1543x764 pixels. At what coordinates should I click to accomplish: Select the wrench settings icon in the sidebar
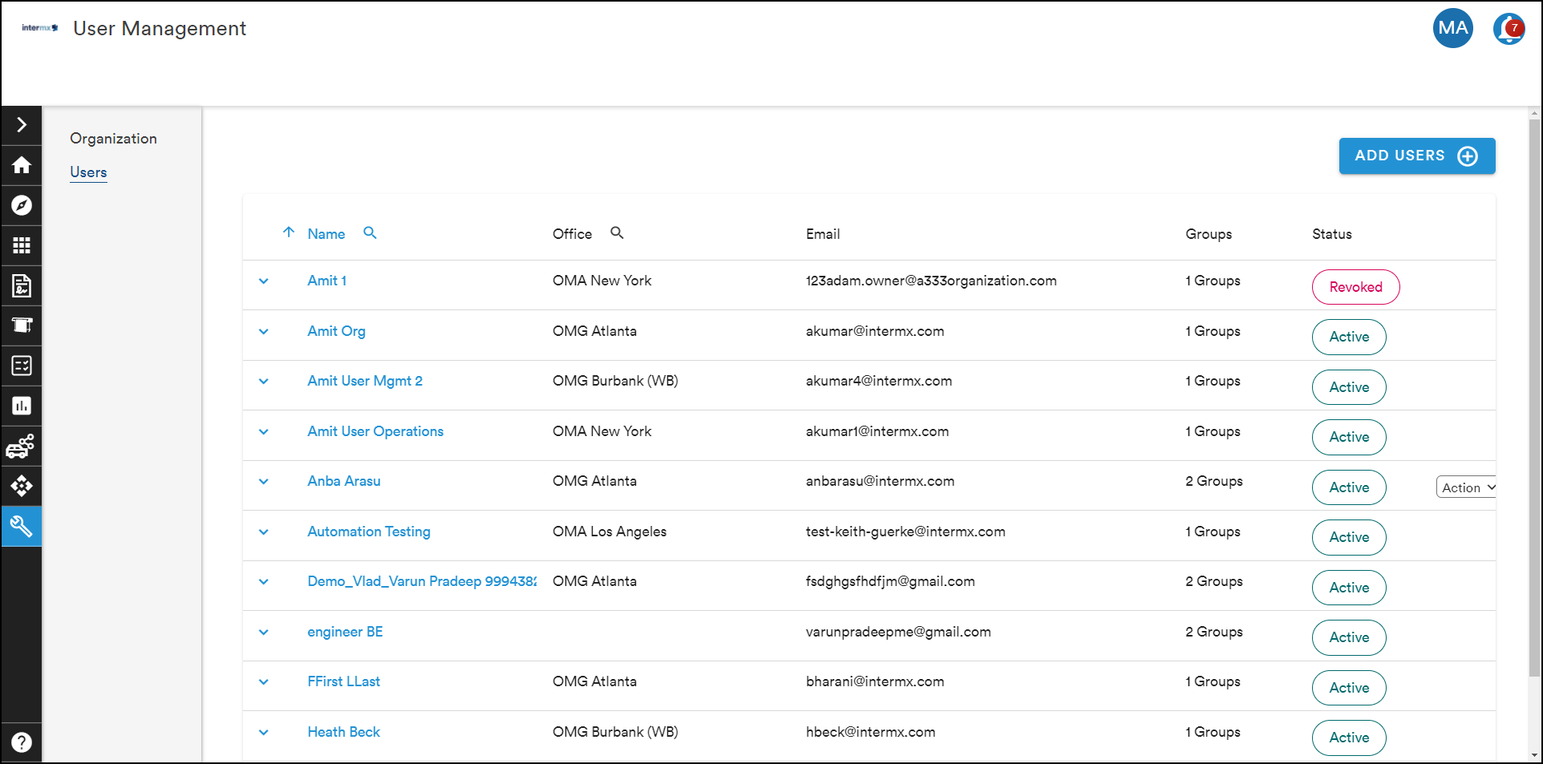pyautogui.click(x=22, y=526)
